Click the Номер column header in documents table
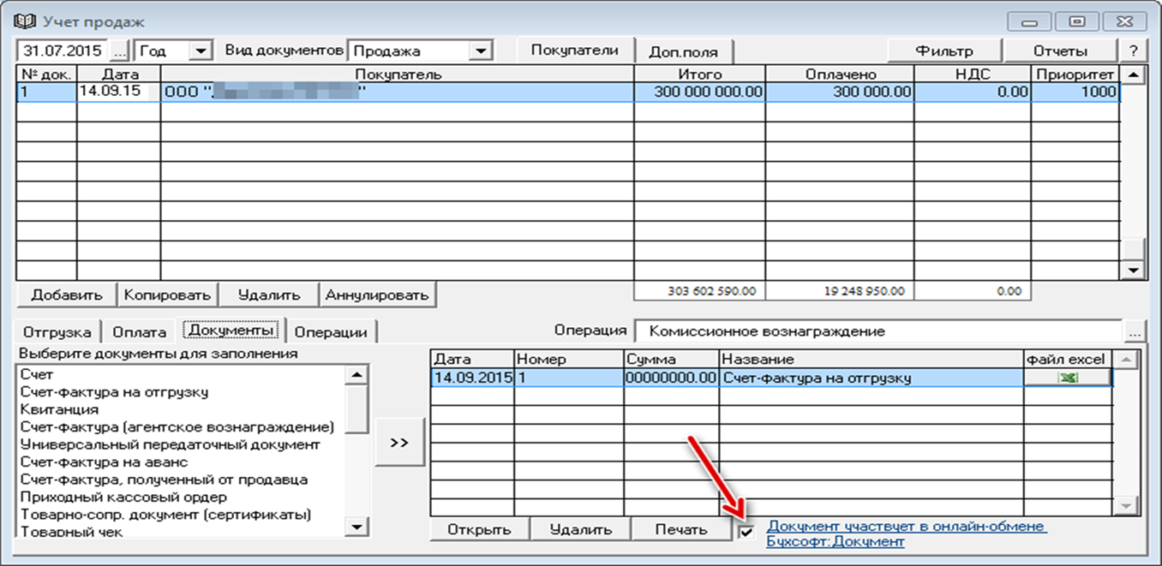 point(568,360)
